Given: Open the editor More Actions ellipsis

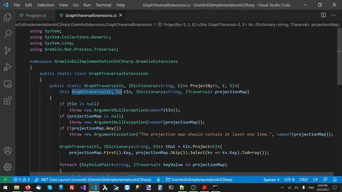Looking at the screenshot, I should pyautogui.click(x=333, y=15).
